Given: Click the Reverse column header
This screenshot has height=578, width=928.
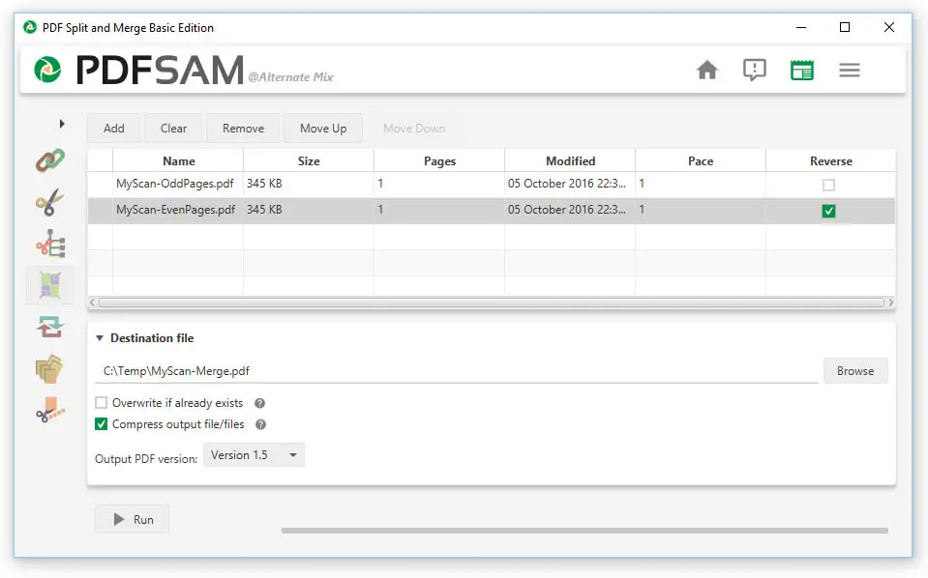Looking at the screenshot, I should [x=831, y=160].
